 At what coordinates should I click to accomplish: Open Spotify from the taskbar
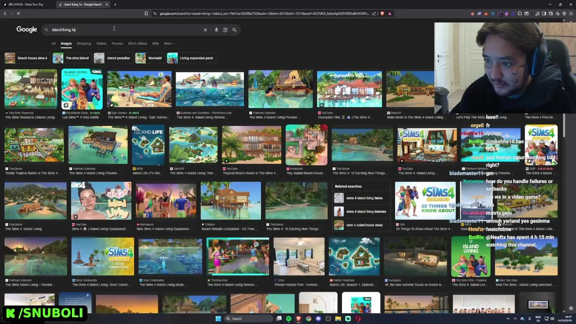(x=288, y=319)
